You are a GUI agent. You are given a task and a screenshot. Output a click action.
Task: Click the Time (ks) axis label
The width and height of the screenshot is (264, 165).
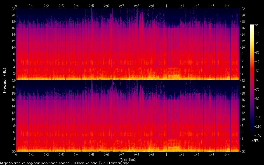pos(128,159)
